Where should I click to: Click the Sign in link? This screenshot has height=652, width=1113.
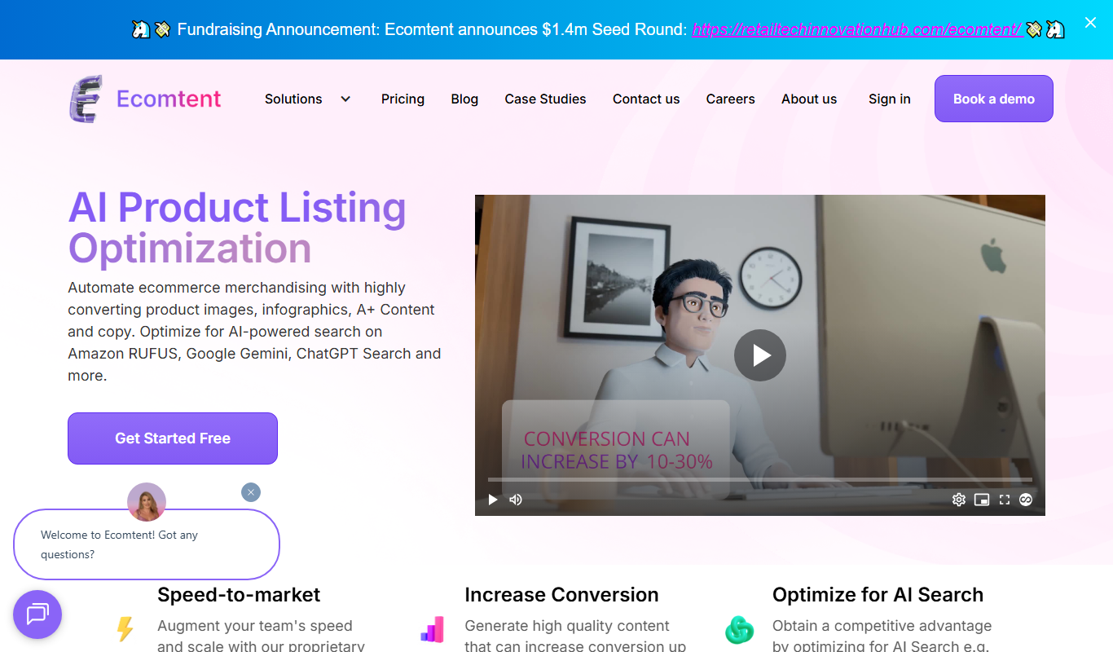(890, 99)
